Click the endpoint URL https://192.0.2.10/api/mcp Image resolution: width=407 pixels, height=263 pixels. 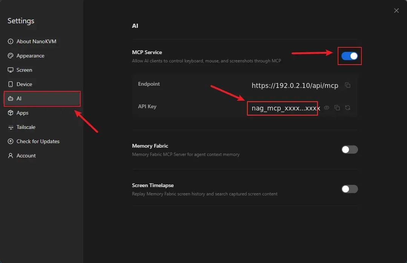click(x=295, y=85)
